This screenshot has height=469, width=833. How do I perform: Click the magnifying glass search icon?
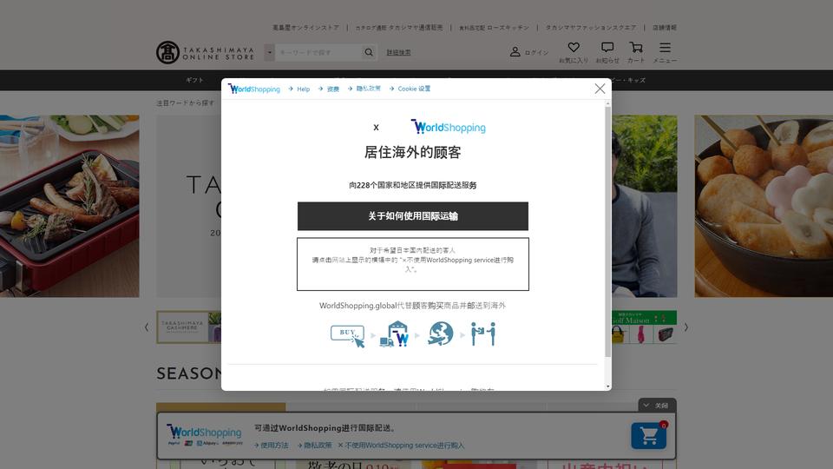point(369,52)
